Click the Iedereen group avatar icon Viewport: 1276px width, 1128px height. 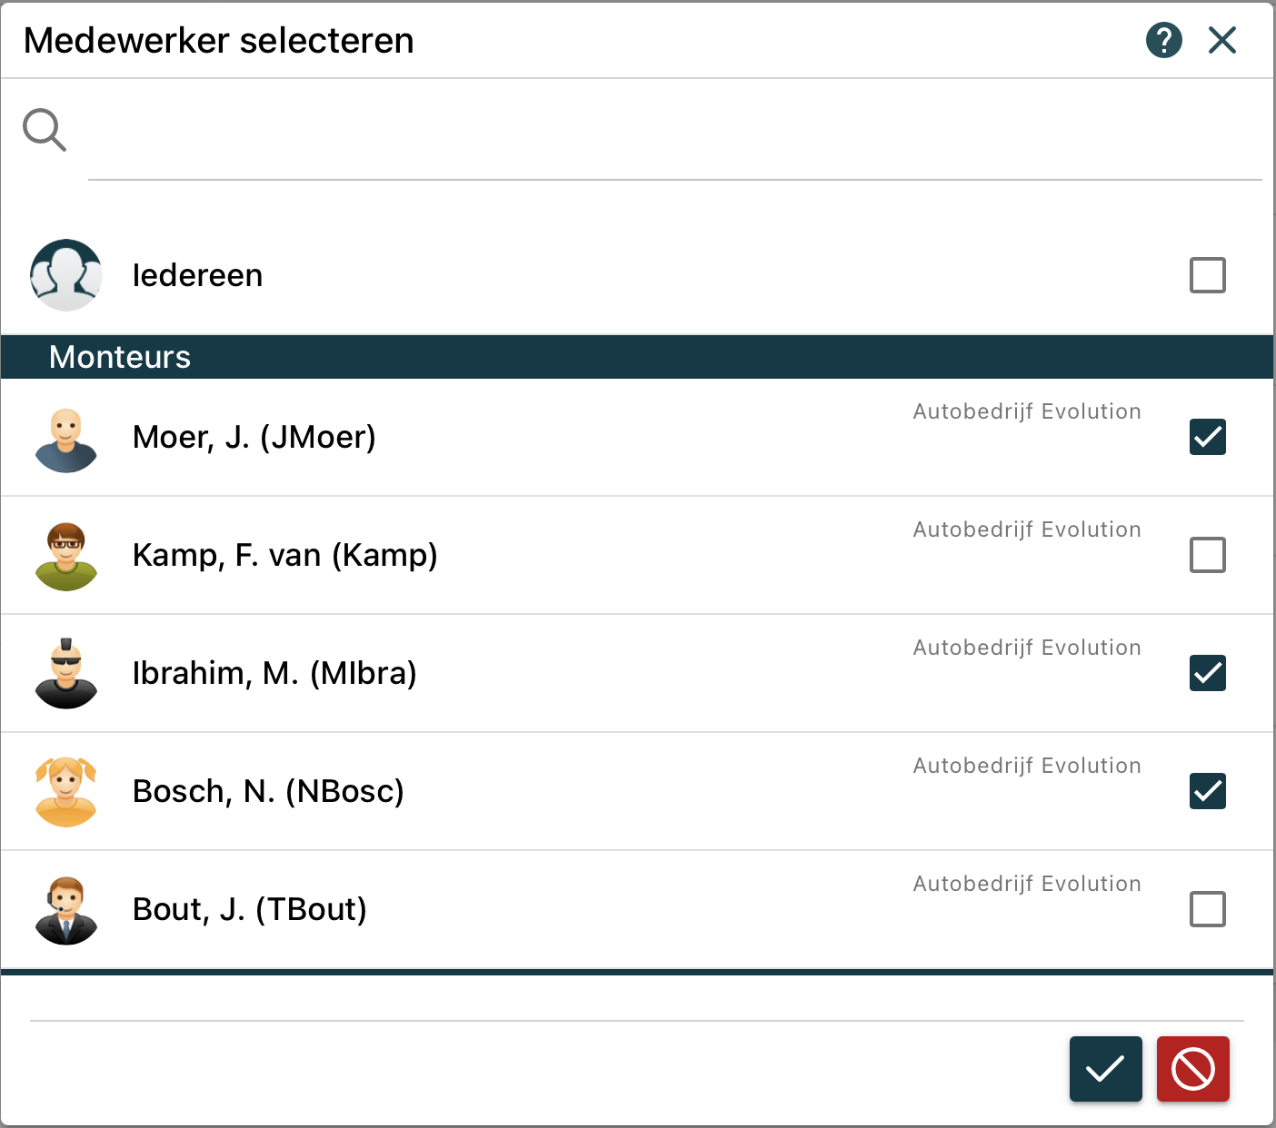click(65, 275)
